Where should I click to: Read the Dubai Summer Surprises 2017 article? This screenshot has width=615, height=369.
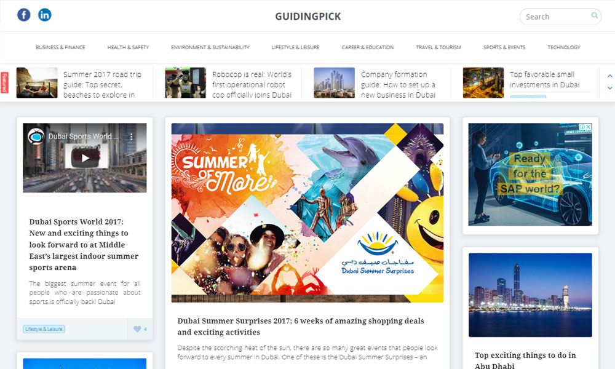coord(301,326)
